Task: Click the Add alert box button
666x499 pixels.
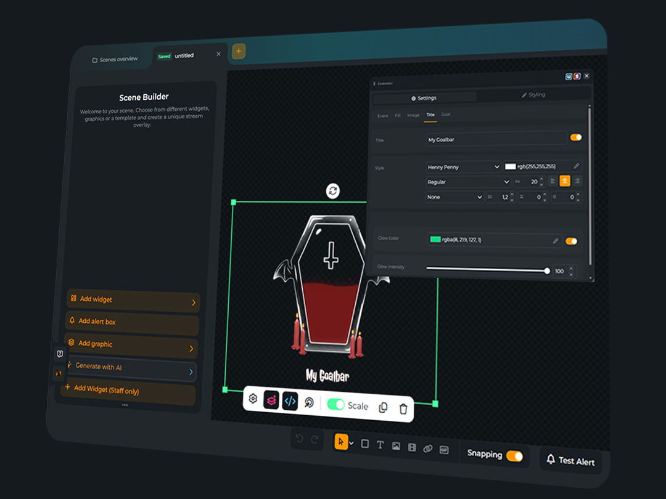Action: point(132,323)
